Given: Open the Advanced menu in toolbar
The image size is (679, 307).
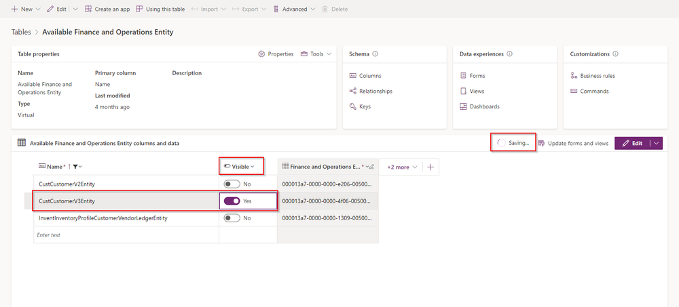Looking at the screenshot, I should tap(295, 9).
